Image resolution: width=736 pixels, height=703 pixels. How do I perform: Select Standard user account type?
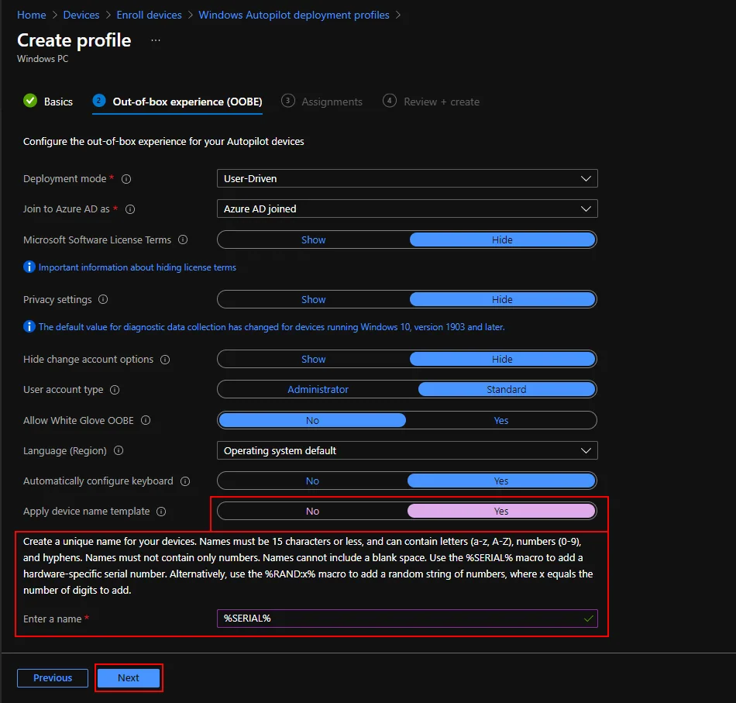click(507, 390)
